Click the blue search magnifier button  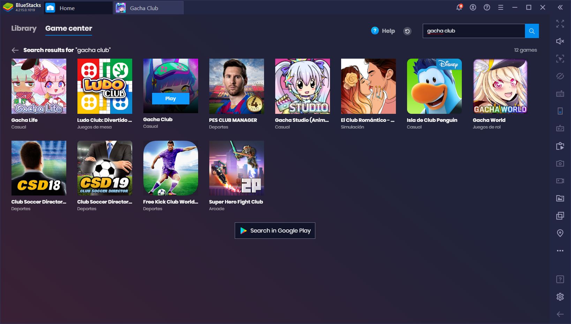(532, 31)
